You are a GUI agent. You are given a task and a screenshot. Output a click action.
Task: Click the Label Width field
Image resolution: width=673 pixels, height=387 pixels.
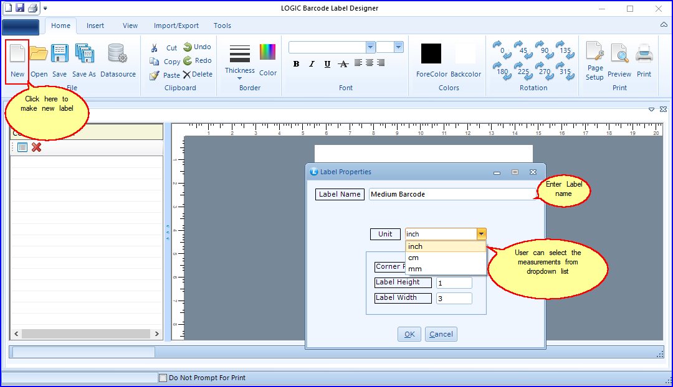454,298
